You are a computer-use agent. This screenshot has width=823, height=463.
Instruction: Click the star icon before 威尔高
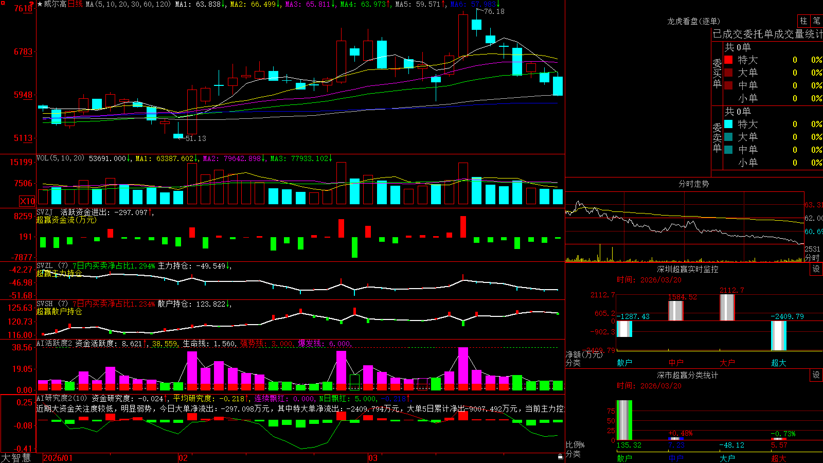pos(40,4)
